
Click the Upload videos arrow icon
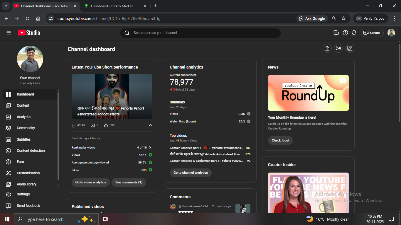[327, 49]
